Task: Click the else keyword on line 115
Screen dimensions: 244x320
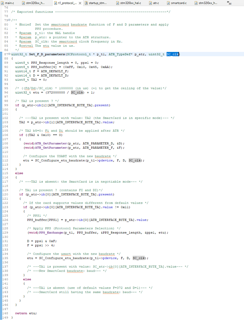Action: tap(19, 173)
